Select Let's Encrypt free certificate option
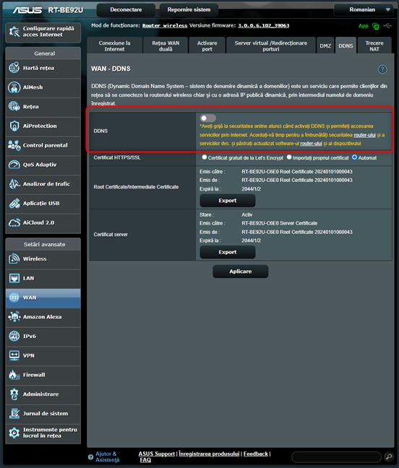Image resolution: width=399 pixels, height=468 pixels. click(205, 157)
